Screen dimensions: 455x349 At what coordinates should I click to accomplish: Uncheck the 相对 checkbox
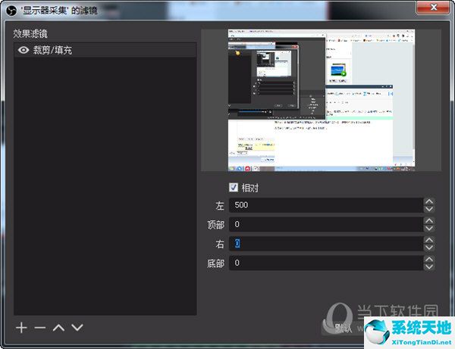(233, 187)
